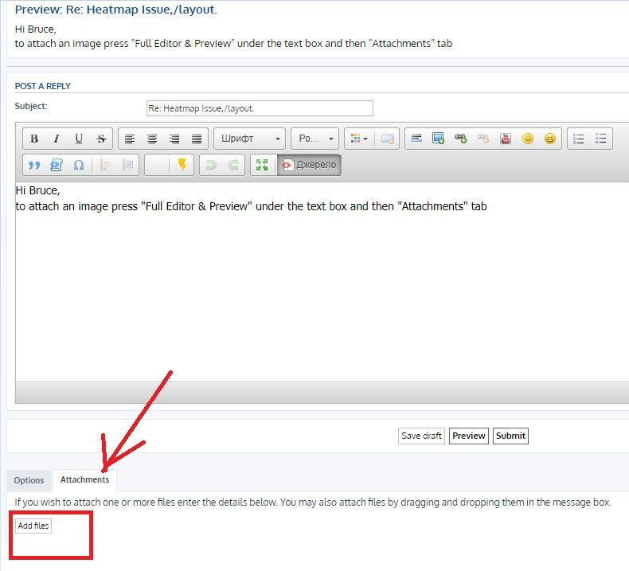
Task: Toggle bold formatting
Action: [x=34, y=139]
